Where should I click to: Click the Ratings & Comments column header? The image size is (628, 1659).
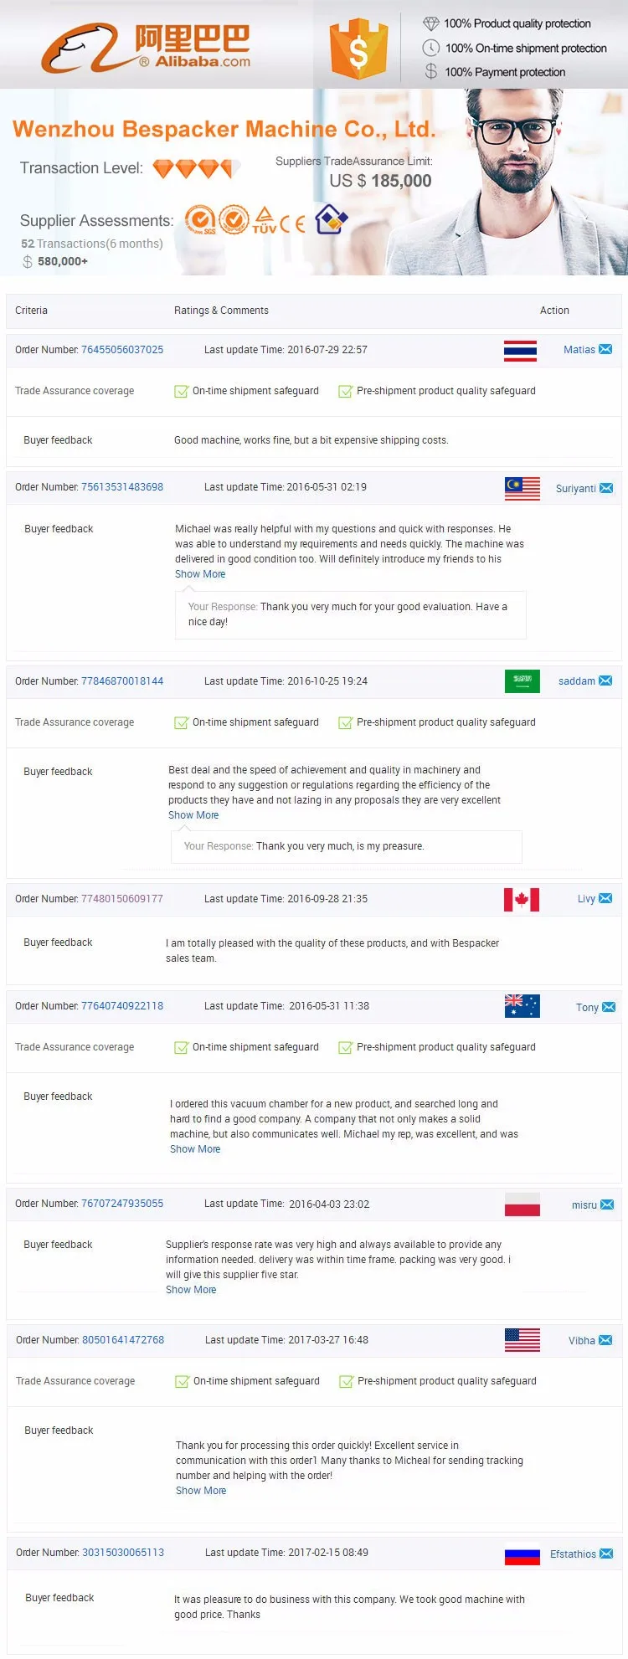click(221, 311)
